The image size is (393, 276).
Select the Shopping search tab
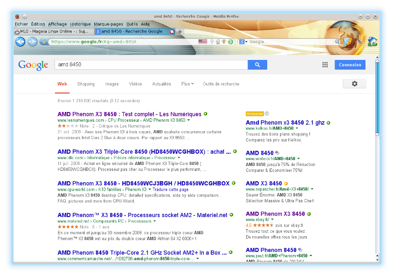coord(86,84)
